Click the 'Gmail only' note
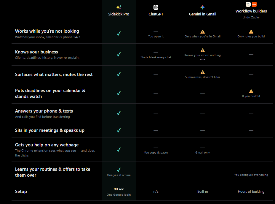The image size is (275, 204). coord(203,153)
